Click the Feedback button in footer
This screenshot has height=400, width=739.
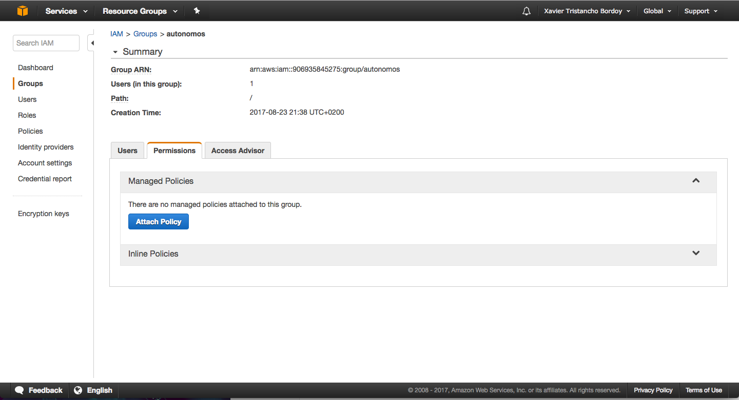[x=39, y=390]
